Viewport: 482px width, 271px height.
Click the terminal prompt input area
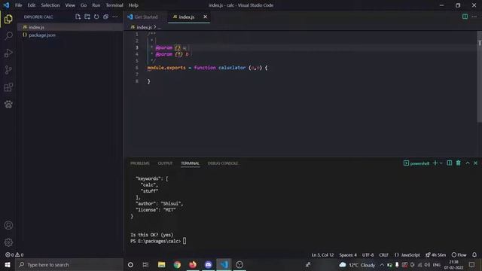tap(185, 241)
